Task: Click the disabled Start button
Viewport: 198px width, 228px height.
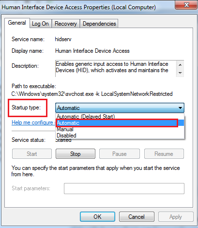Action: [x=32, y=154]
